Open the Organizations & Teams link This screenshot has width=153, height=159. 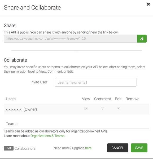coord(47,136)
